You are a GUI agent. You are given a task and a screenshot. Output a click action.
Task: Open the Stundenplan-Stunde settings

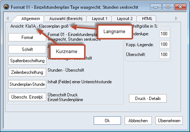27,84
